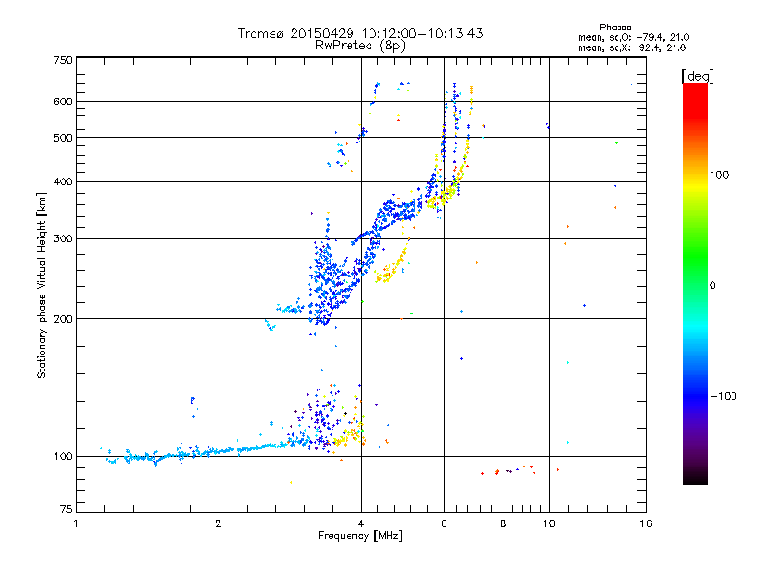Click the y-axis tick label '300'

click(x=63, y=238)
